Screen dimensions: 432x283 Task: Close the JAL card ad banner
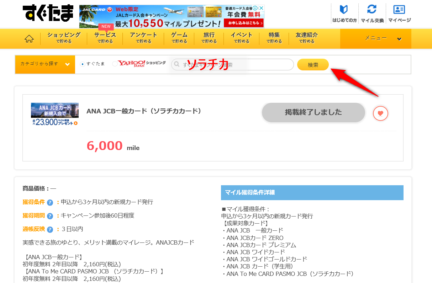tap(262, 8)
